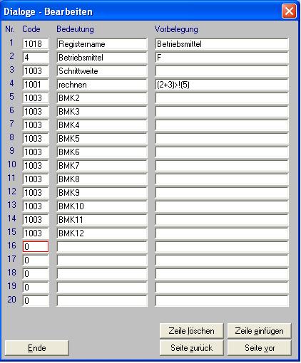Click the empty Vorbelegung field in row 18

(222, 274)
